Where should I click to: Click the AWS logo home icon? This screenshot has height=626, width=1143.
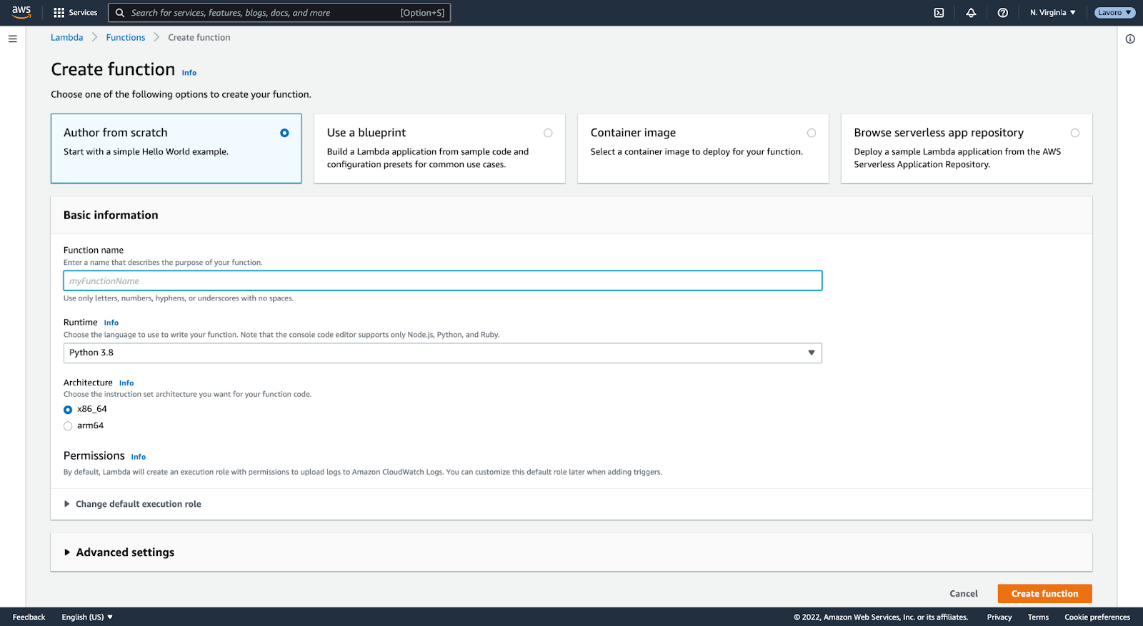coord(21,12)
